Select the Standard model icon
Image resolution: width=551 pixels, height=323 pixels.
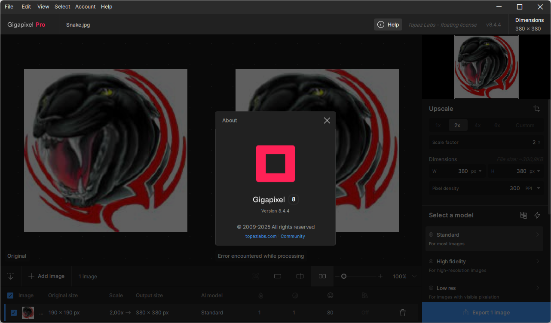(x=431, y=235)
